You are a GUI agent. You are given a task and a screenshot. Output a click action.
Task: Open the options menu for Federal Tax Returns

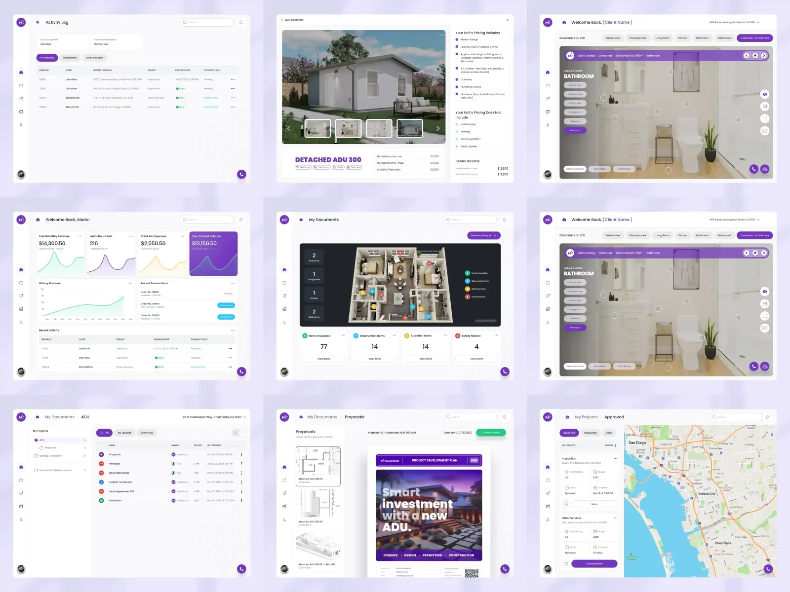click(x=241, y=482)
